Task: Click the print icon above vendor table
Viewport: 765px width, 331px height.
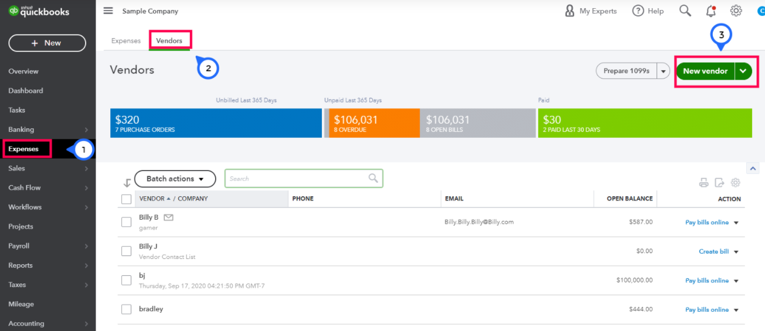Action: 703,183
